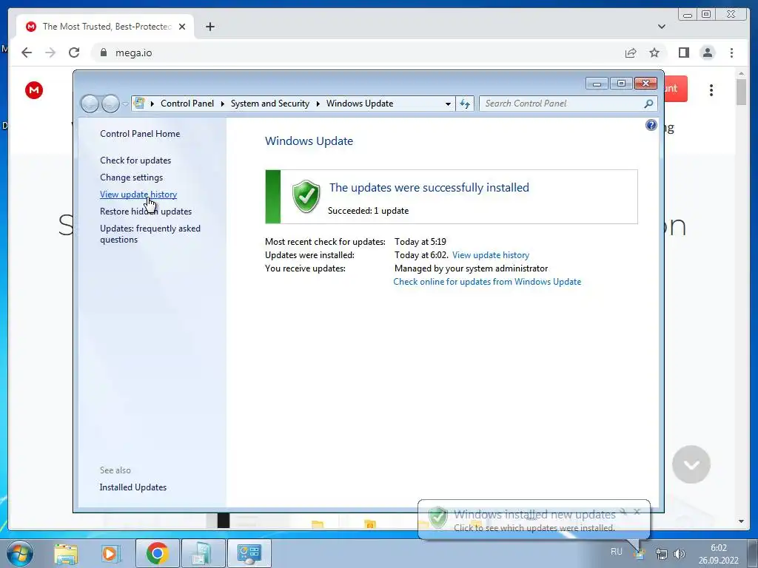Open Chrome side panel icon
Image resolution: width=758 pixels, height=568 pixels.
683,53
